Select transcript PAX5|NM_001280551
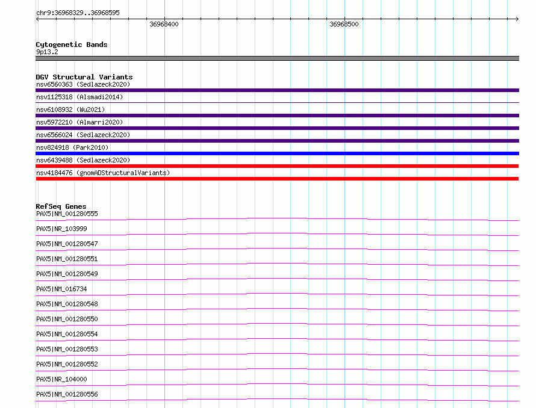Viewport: 536px width, 408px height. (x=67, y=259)
